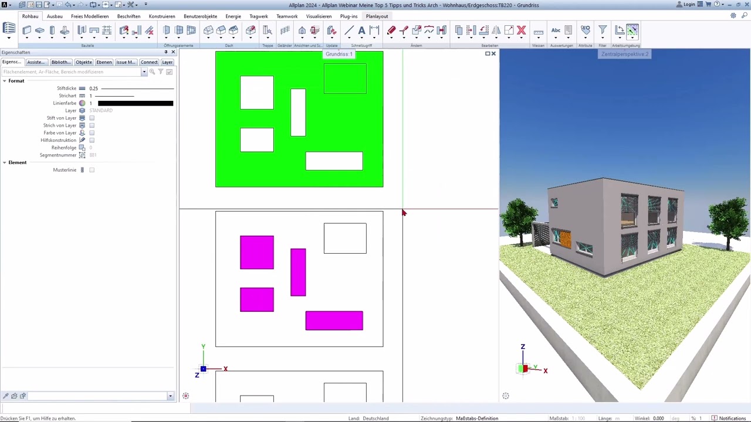The image size is (751, 422).
Task: Click the Flächenelement search input field
Action: 71,72
